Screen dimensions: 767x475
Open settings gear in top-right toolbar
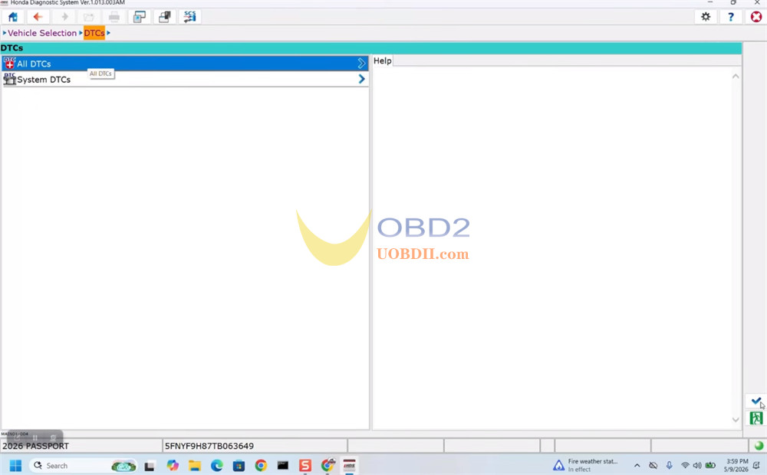click(x=706, y=17)
